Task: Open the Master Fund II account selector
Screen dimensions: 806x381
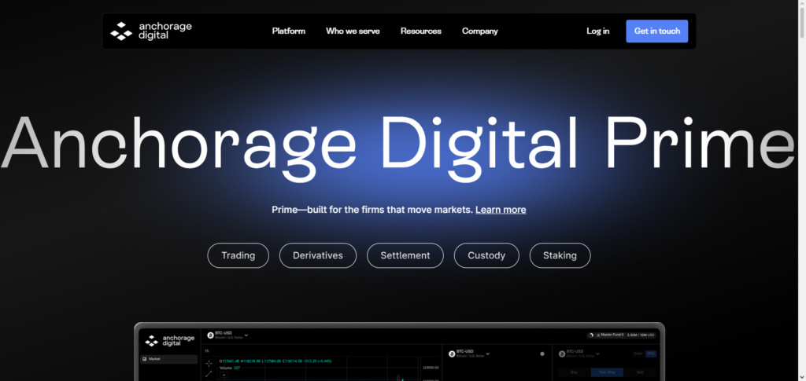Action: [610, 335]
